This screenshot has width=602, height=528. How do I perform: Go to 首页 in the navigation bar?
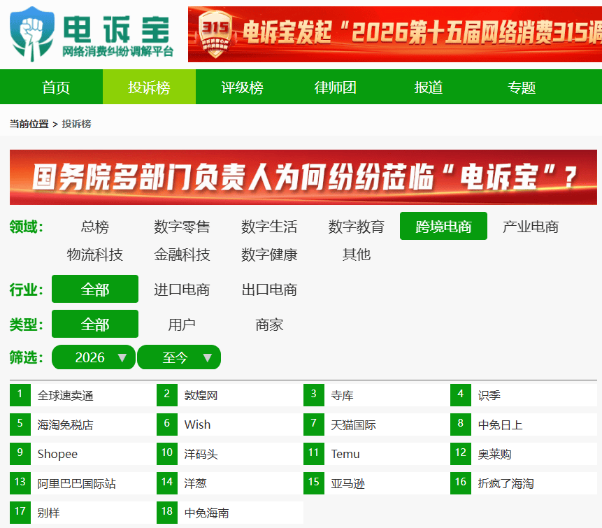56,87
